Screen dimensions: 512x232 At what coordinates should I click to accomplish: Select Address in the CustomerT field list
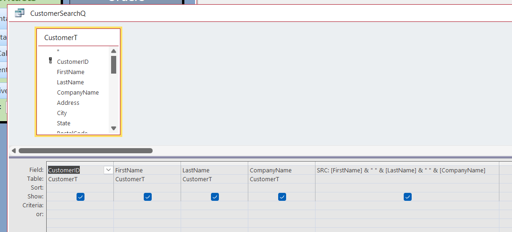point(68,103)
